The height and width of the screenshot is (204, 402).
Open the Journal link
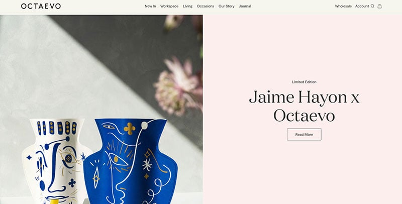pyautogui.click(x=245, y=6)
